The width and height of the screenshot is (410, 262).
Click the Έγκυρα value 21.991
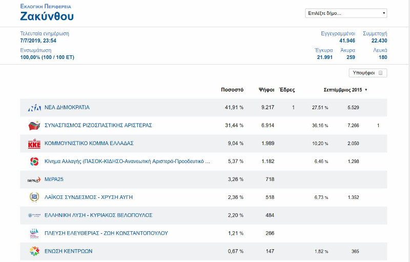325,57
